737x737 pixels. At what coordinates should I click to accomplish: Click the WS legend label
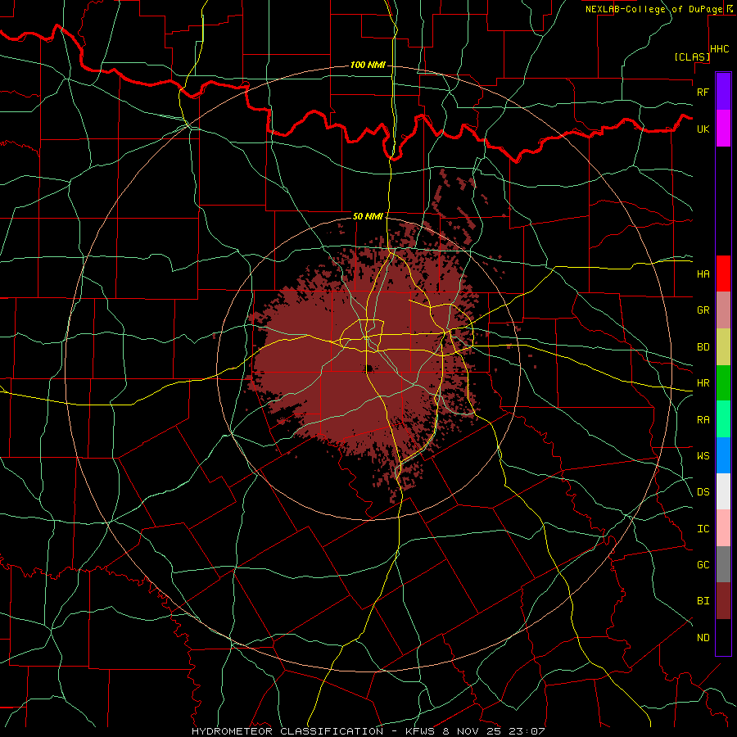[703, 455]
